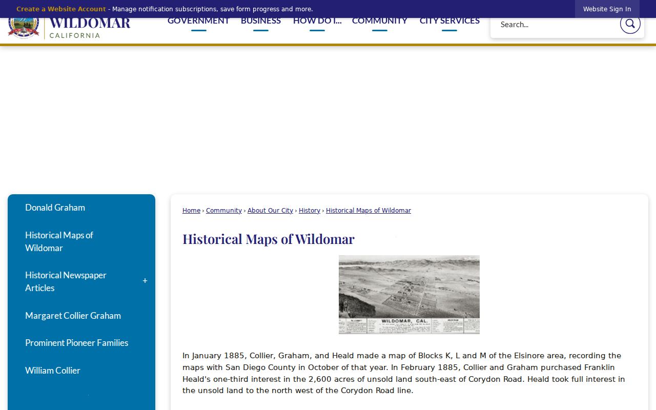This screenshot has height=410, width=656.
Task: Select Historical Maps of Wildomar in sidebar
Action: (x=59, y=241)
